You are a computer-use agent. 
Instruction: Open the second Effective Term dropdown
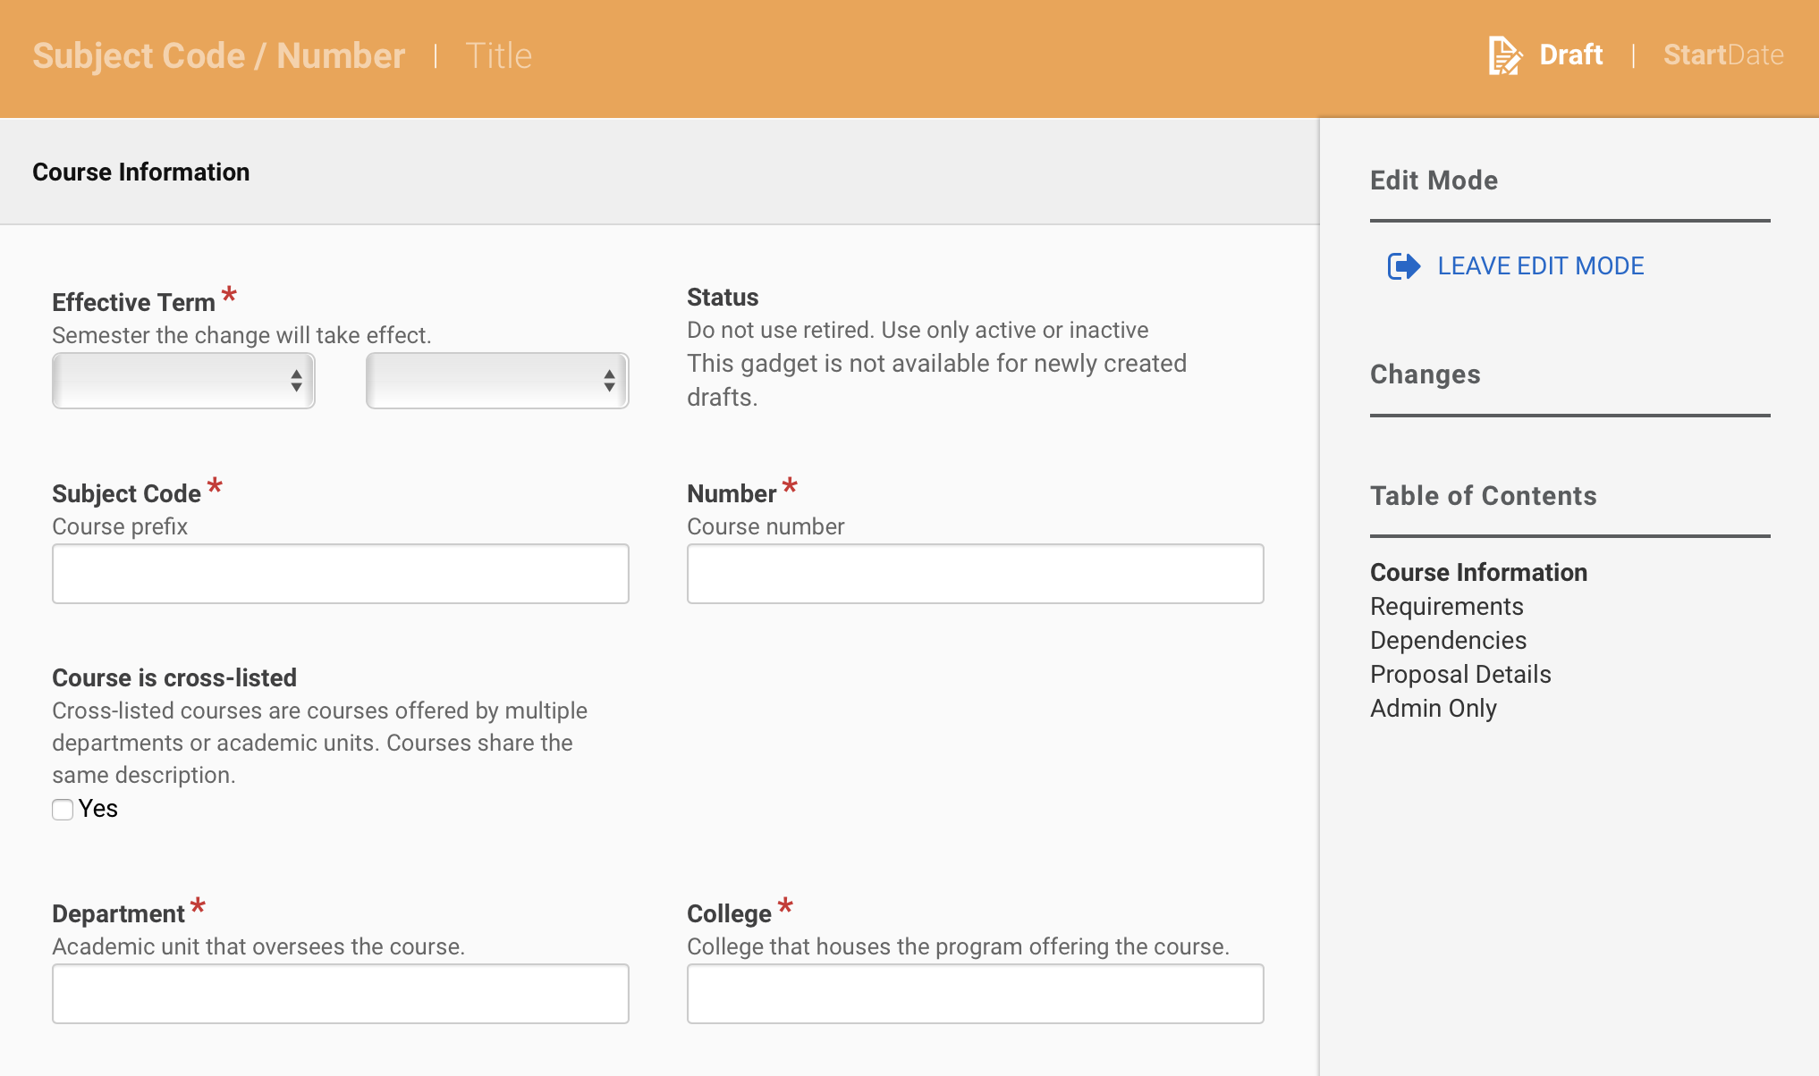[497, 381]
